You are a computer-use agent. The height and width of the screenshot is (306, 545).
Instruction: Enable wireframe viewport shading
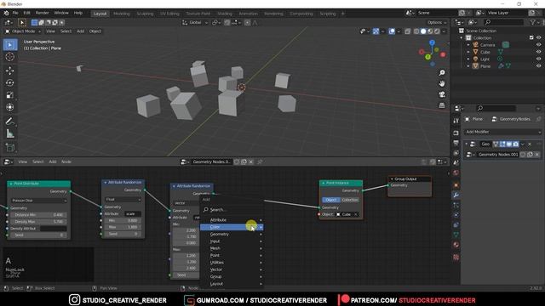click(x=416, y=31)
